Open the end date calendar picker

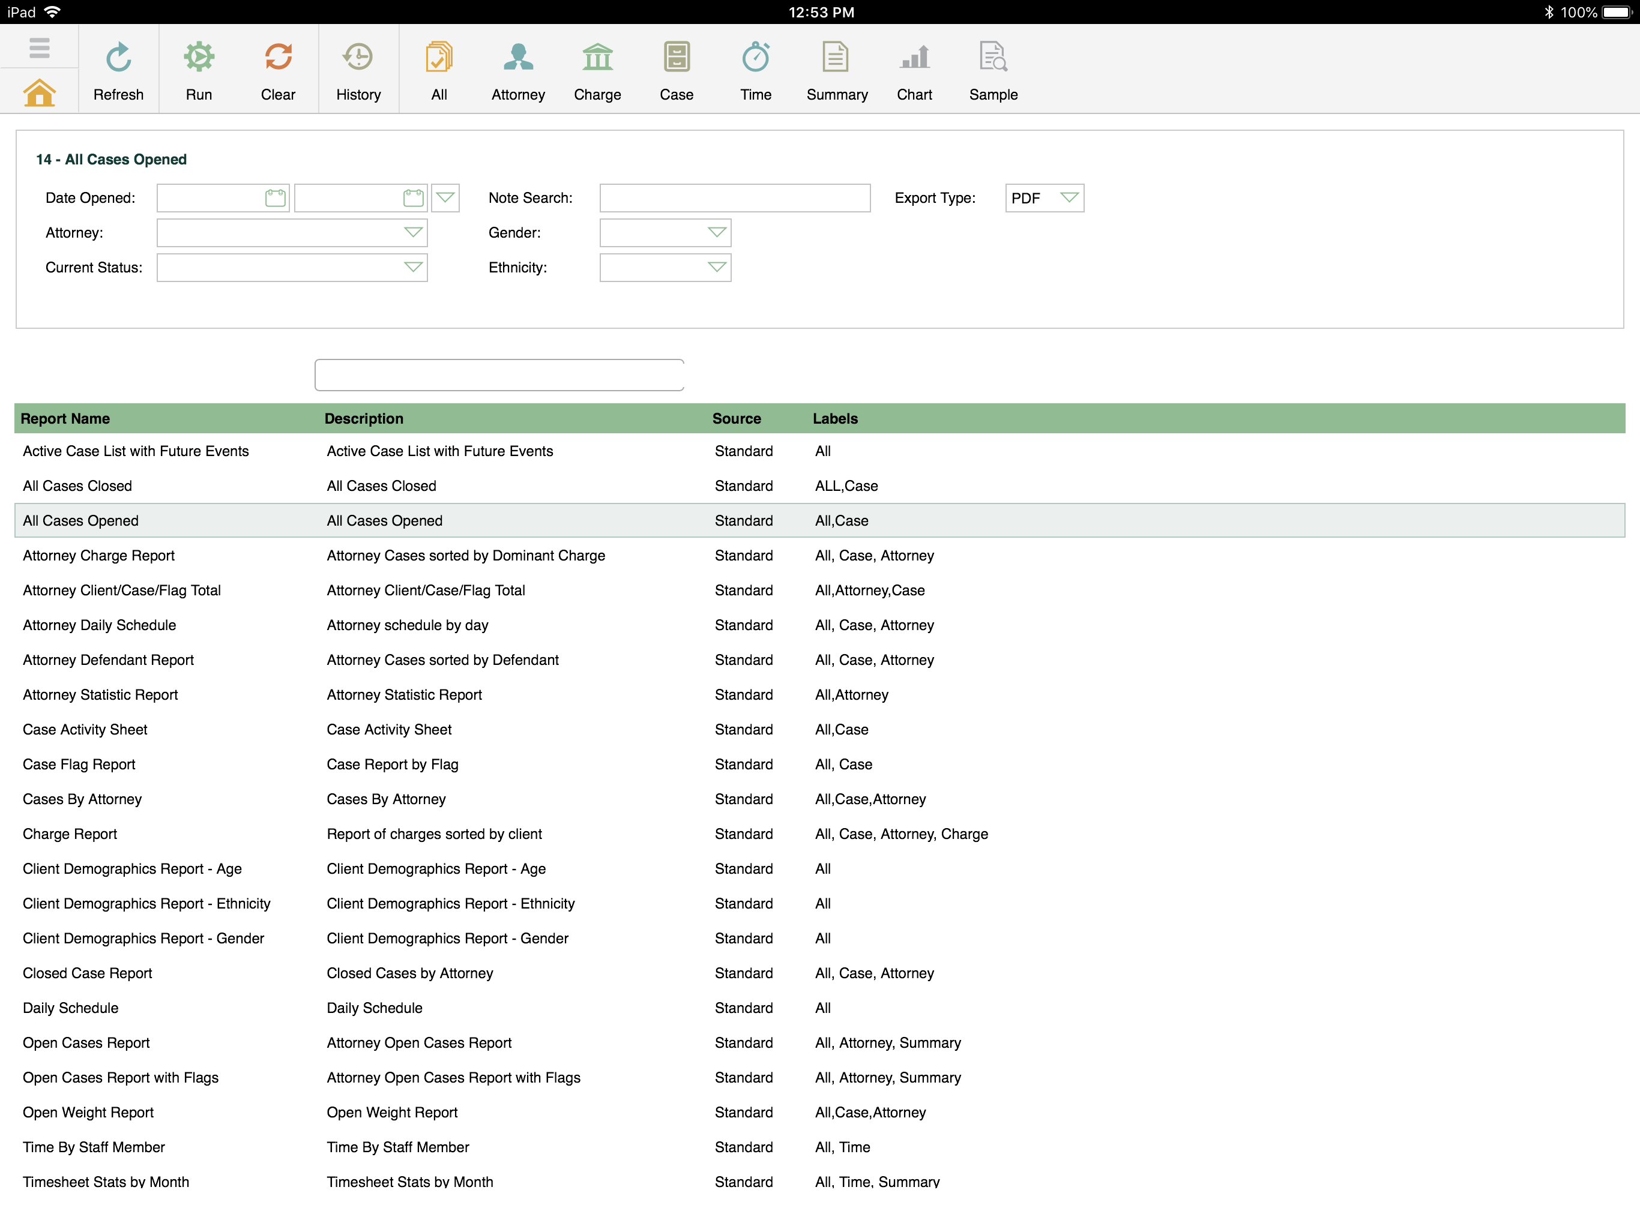coord(413,198)
